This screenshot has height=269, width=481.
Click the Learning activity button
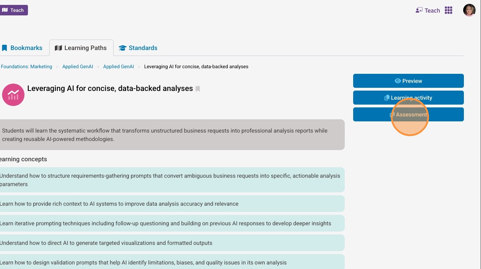point(408,98)
